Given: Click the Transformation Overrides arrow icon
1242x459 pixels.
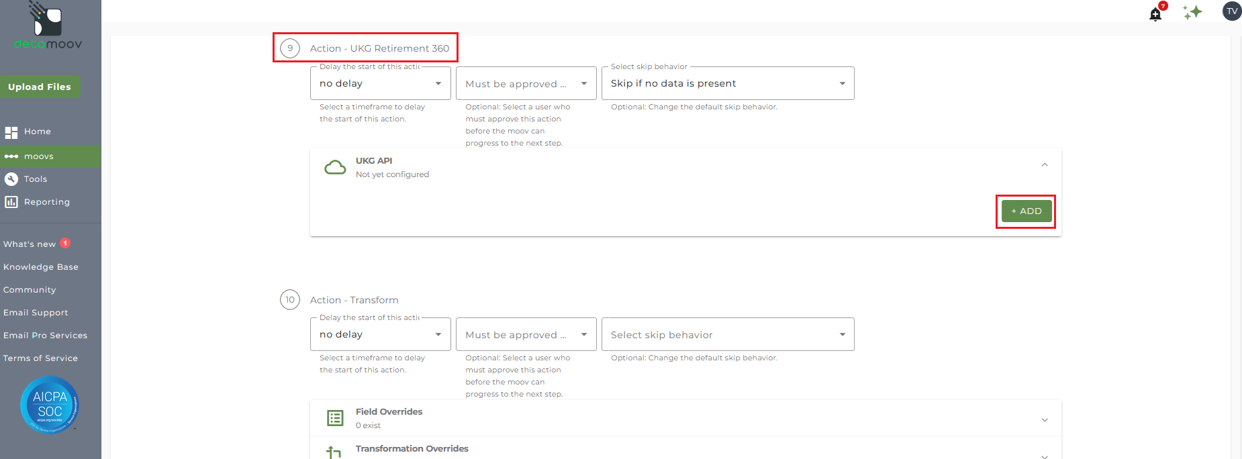Looking at the screenshot, I should tap(334, 452).
